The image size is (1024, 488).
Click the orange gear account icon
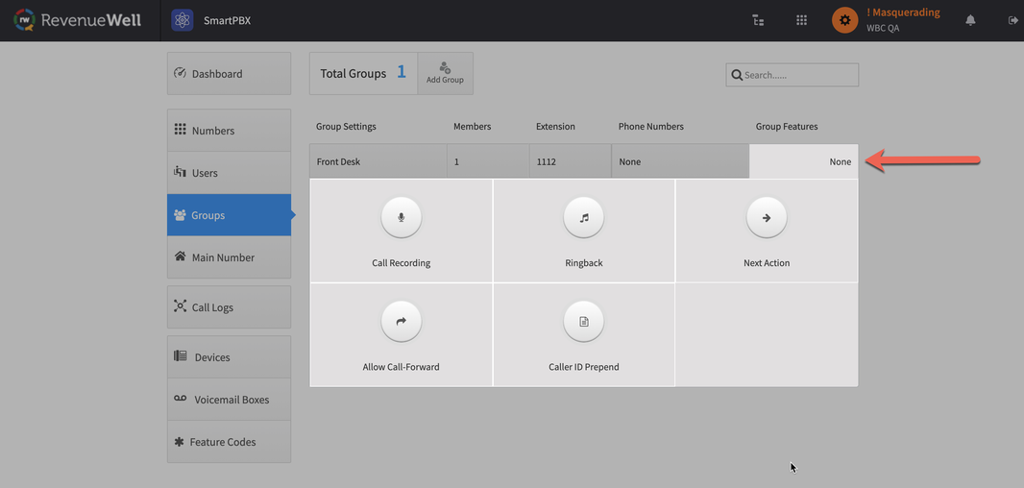[x=844, y=20]
